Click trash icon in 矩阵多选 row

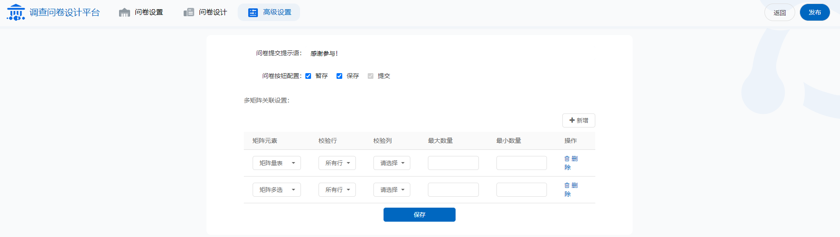coord(567,185)
